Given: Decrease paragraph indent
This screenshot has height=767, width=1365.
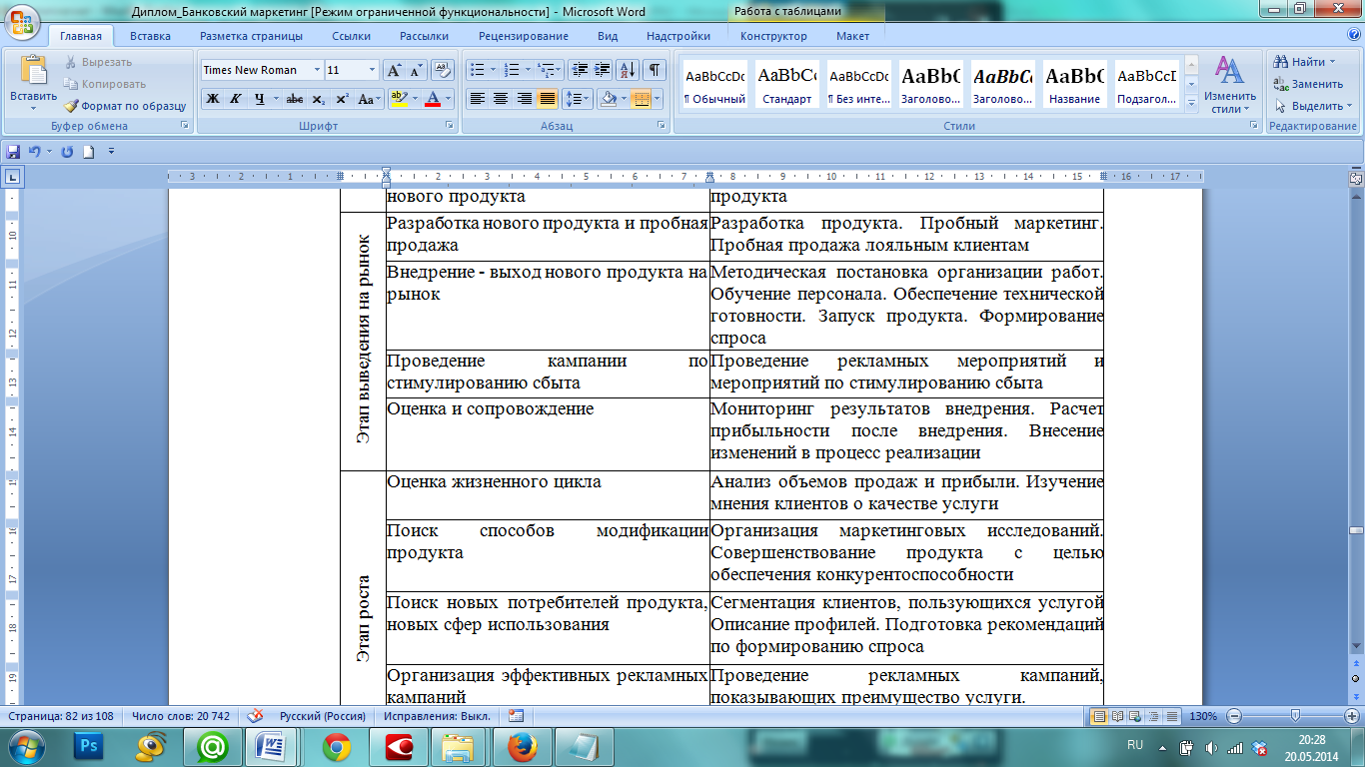Looking at the screenshot, I should point(580,70).
